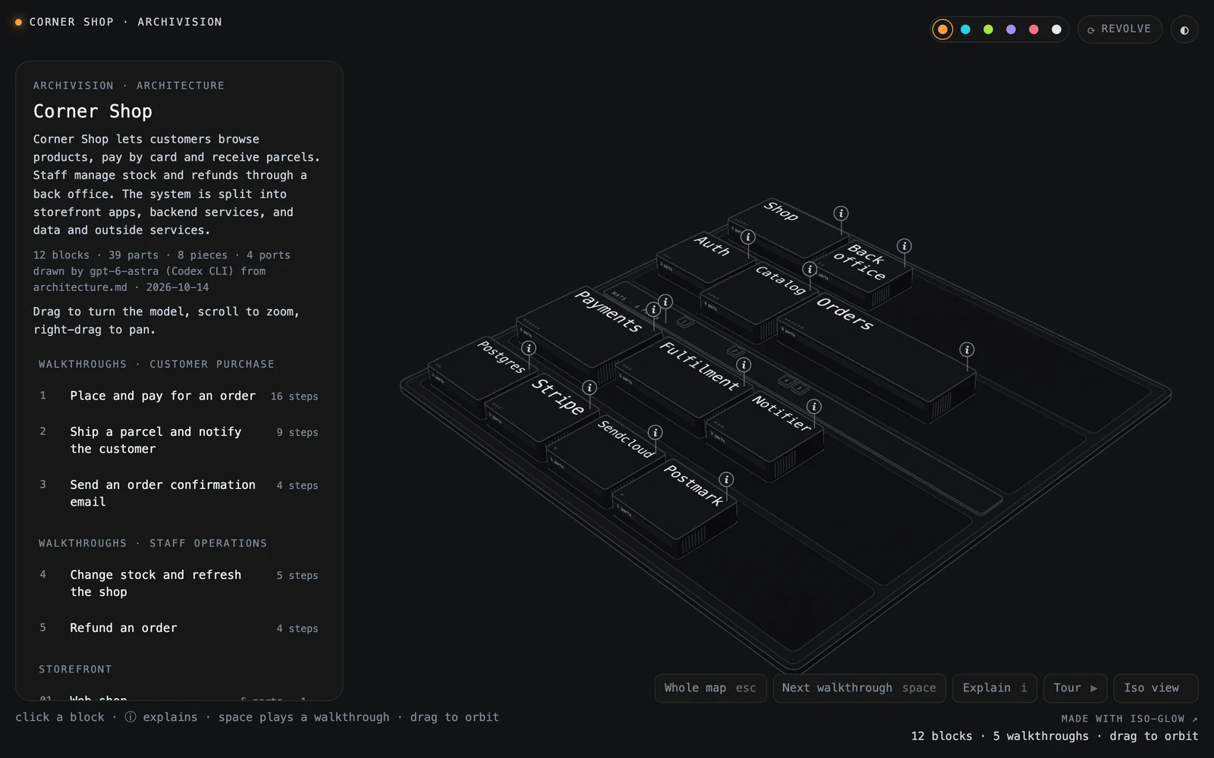Image resolution: width=1214 pixels, height=758 pixels.
Task: Choose the pink accent color dot
Action: (1033, 30)
